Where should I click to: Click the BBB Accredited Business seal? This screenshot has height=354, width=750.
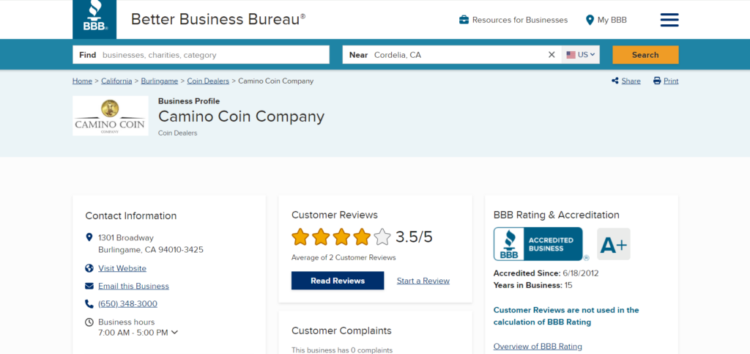538,244
